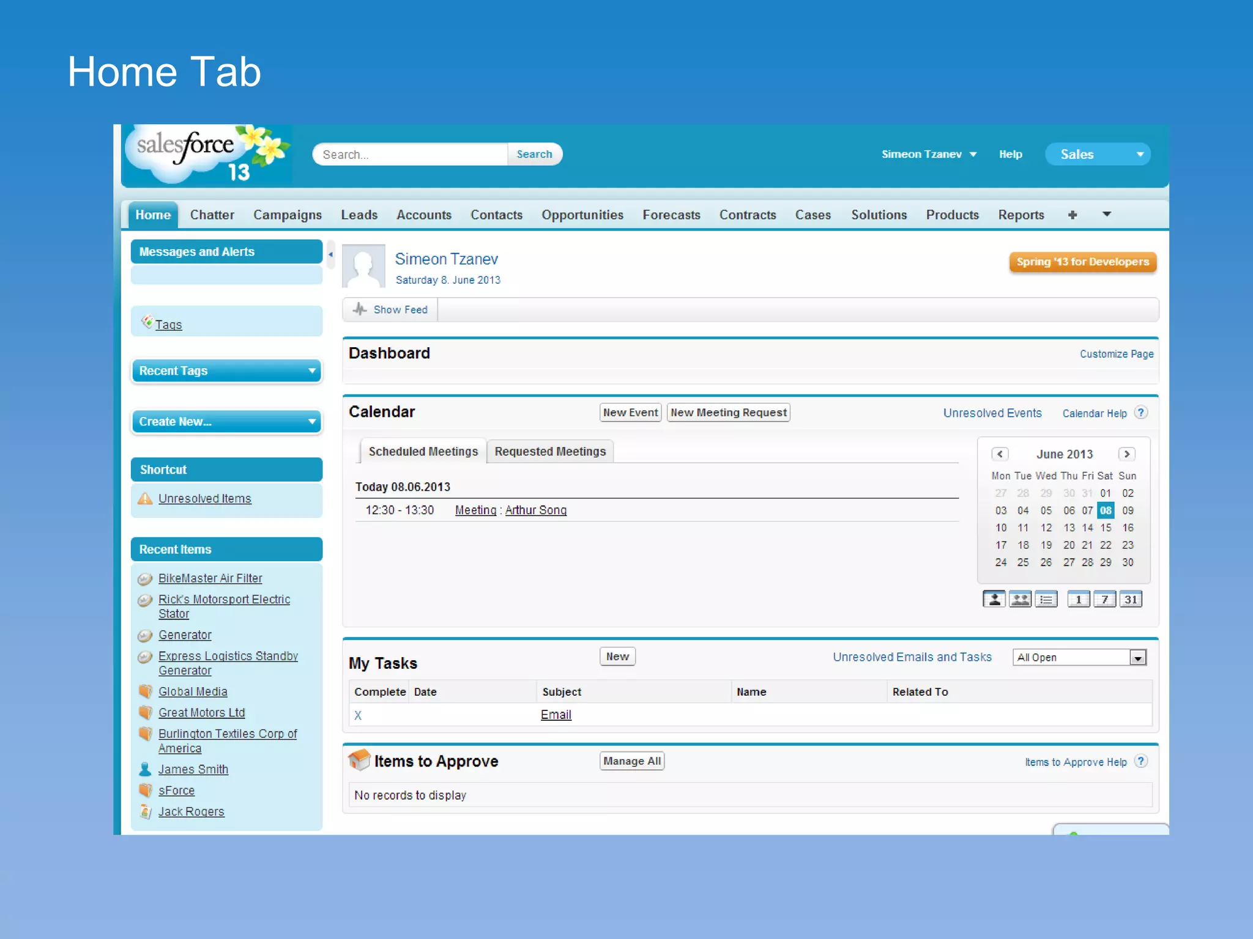
Task: Click the New Event button
Action: pos(630,412)
